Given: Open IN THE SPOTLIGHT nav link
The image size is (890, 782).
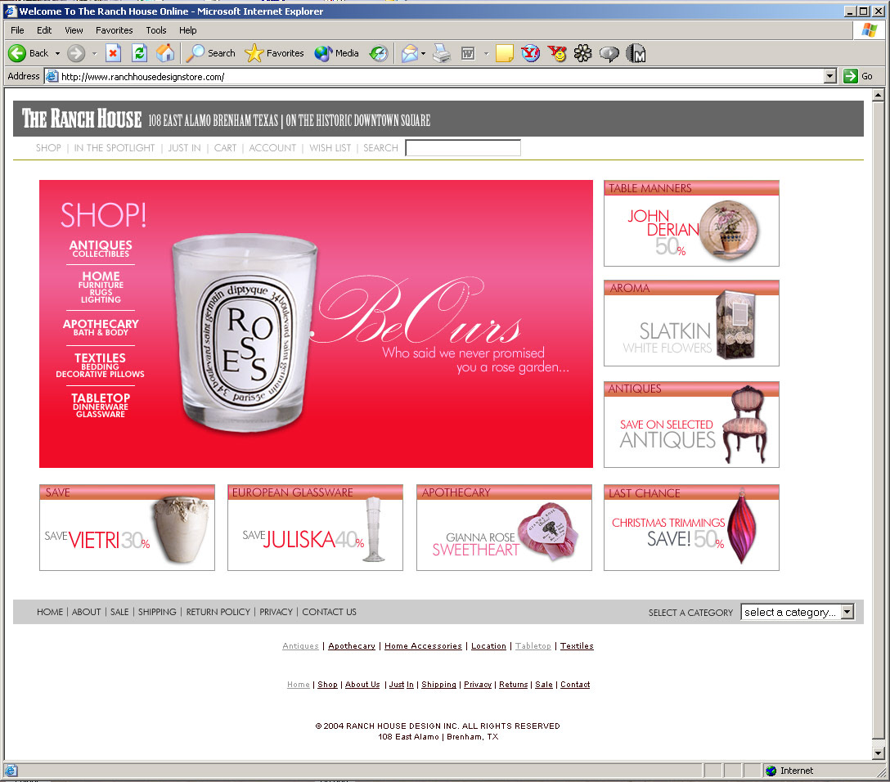Looking at the screenshot, I should [114, 148].
